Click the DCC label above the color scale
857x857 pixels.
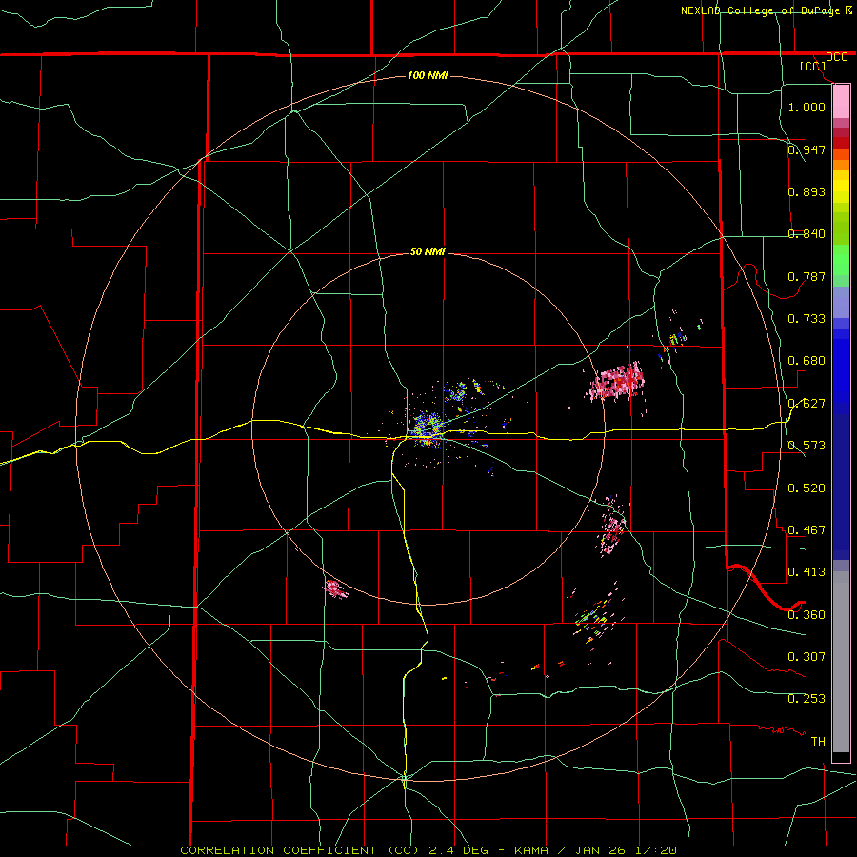pos(836,57)
